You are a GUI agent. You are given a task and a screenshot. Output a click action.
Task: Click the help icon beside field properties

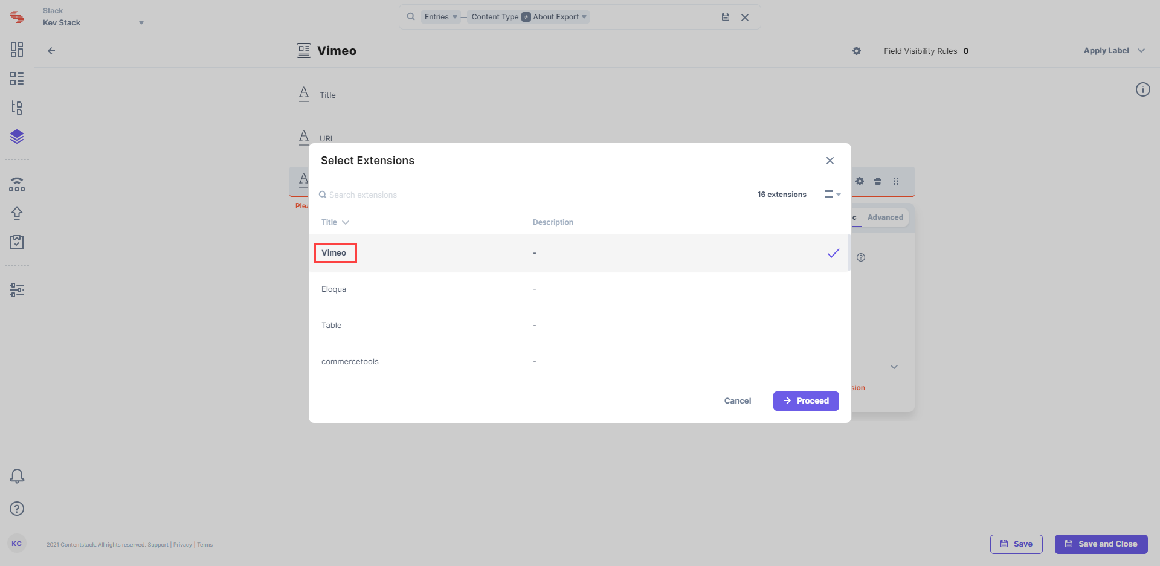point(861,257)
